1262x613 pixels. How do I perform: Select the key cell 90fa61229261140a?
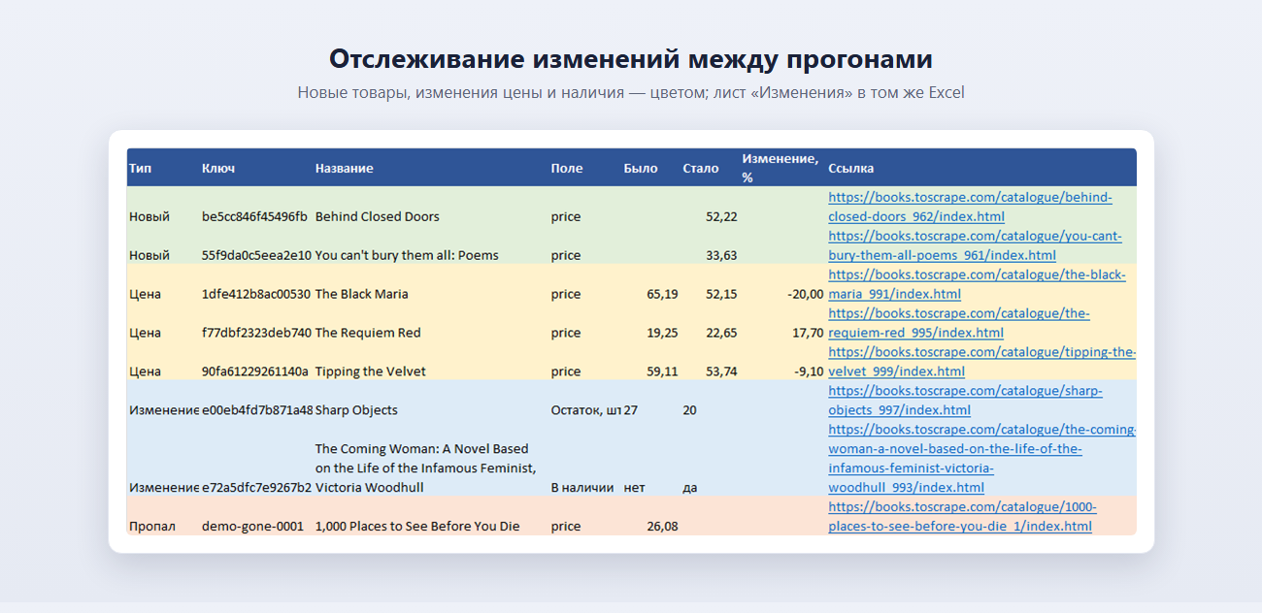click(x=255, y=371)
